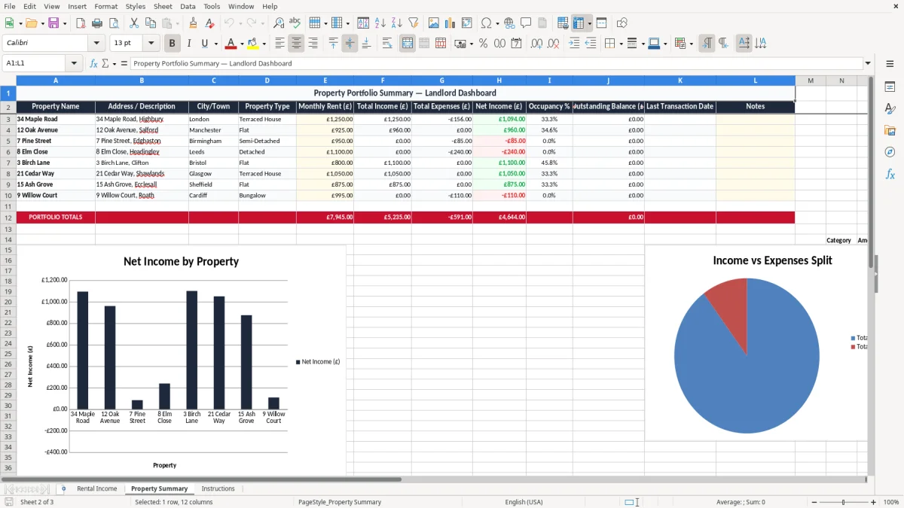The height and width of the screenshot is (508, 904).
Task: Sort descending icon
Action: pos(396,23)
